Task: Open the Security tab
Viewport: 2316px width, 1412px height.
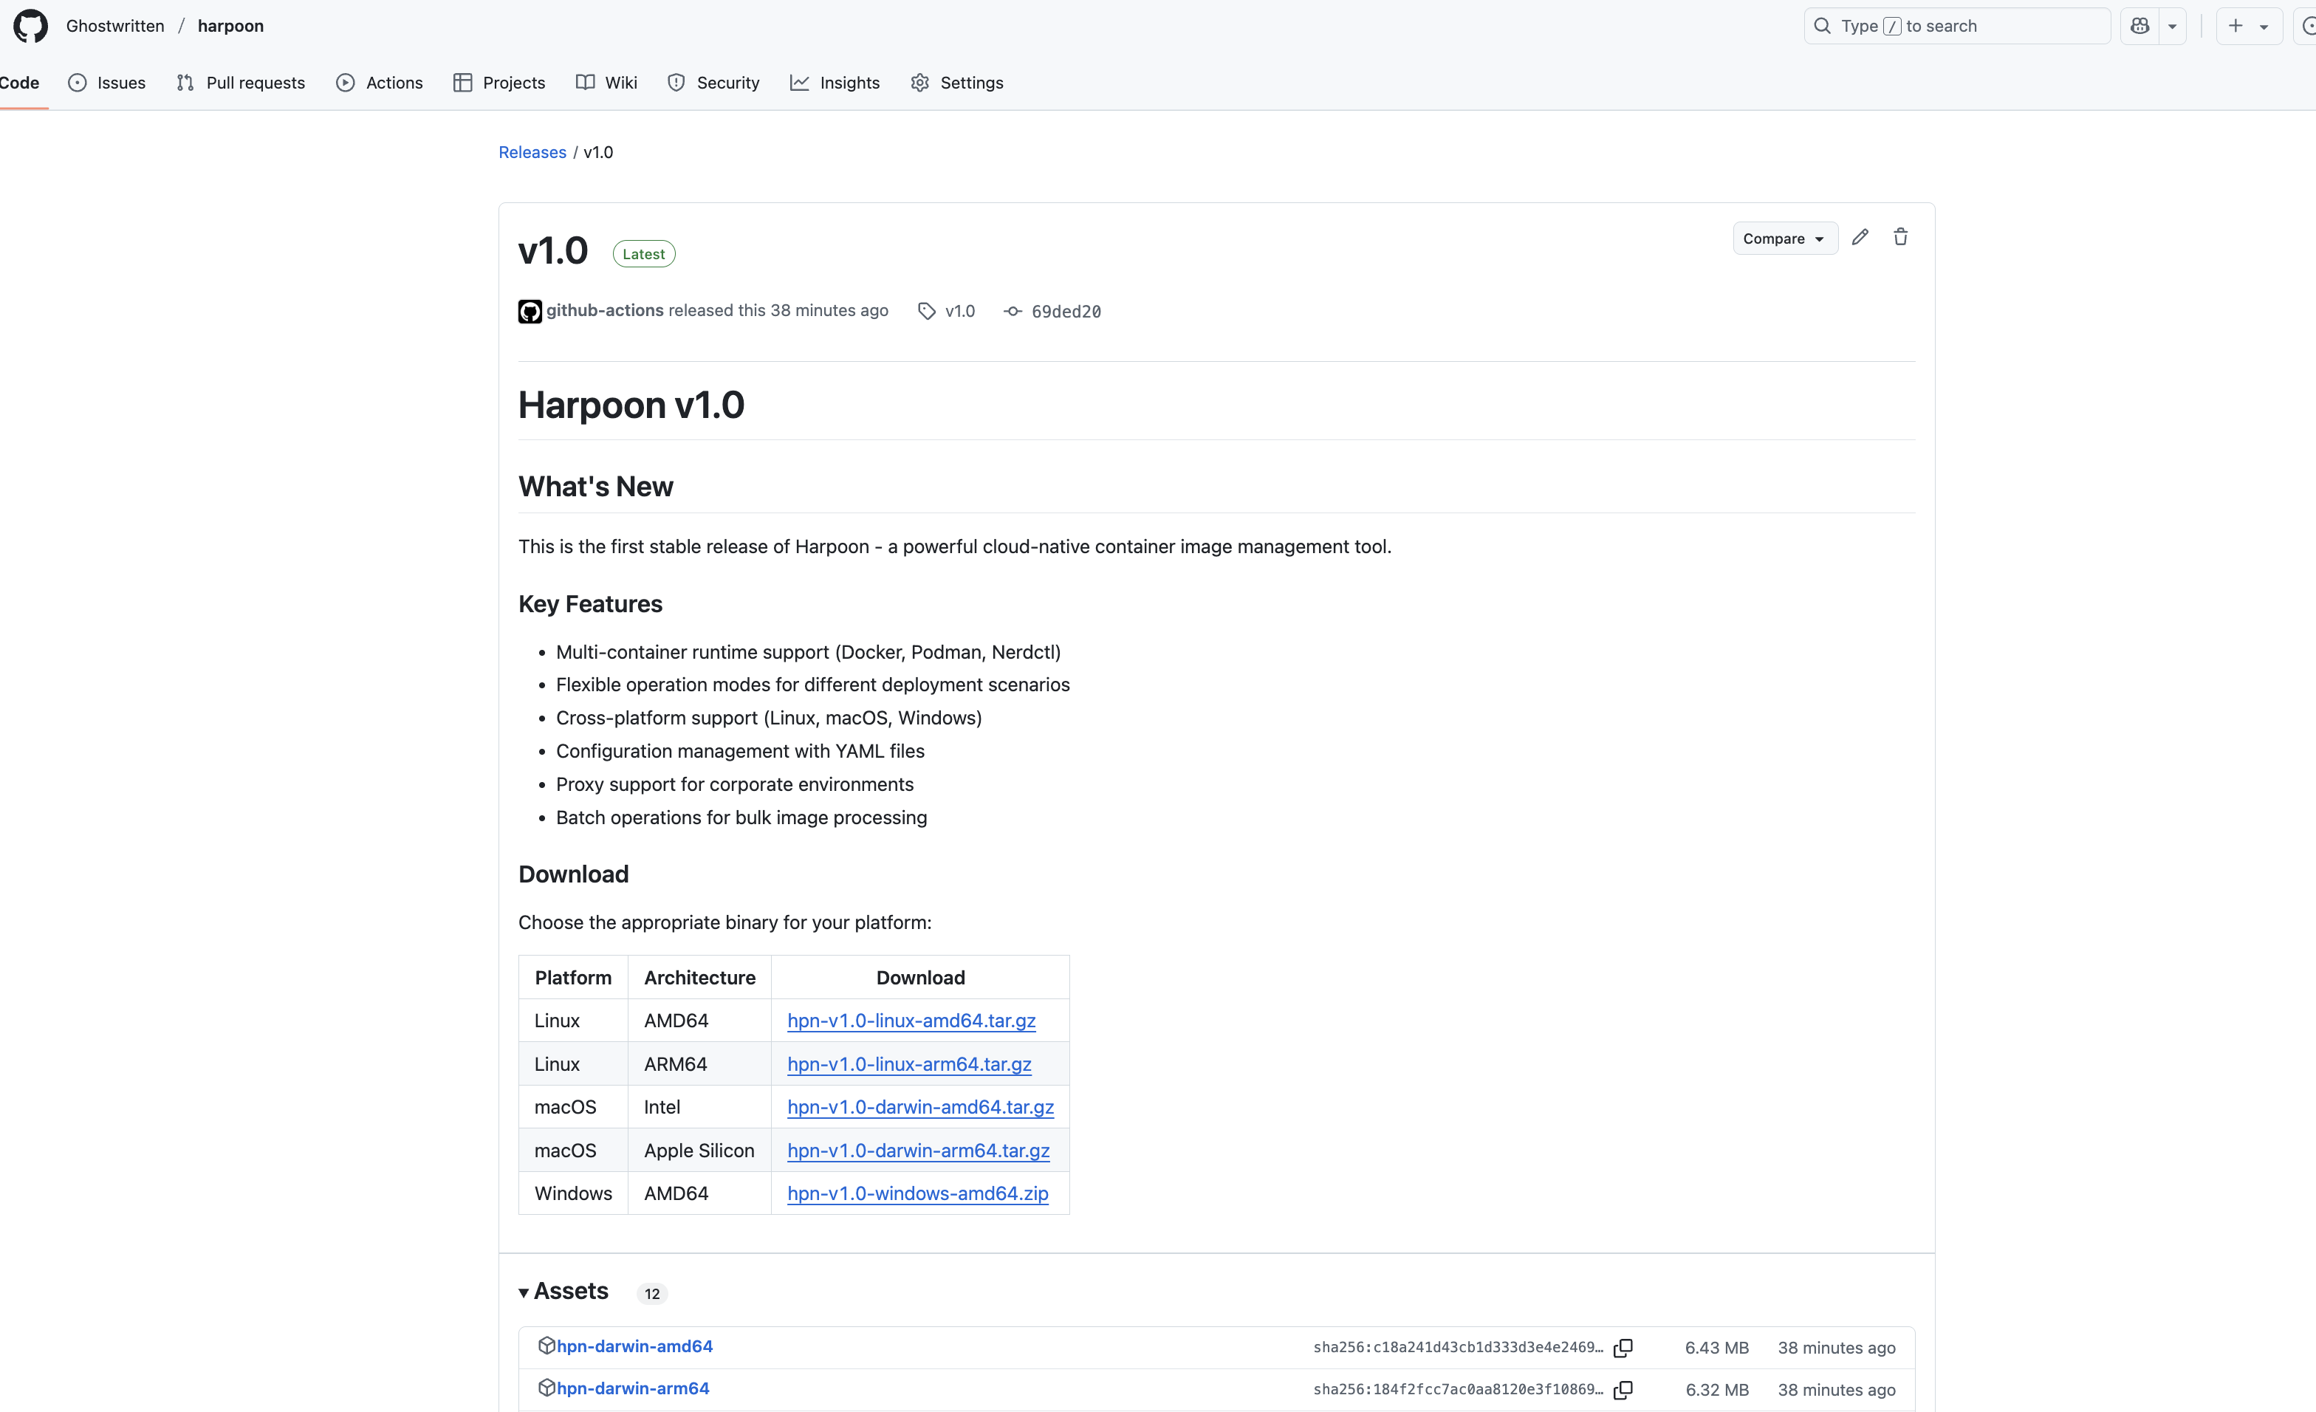Action: [x=713, y=83]
